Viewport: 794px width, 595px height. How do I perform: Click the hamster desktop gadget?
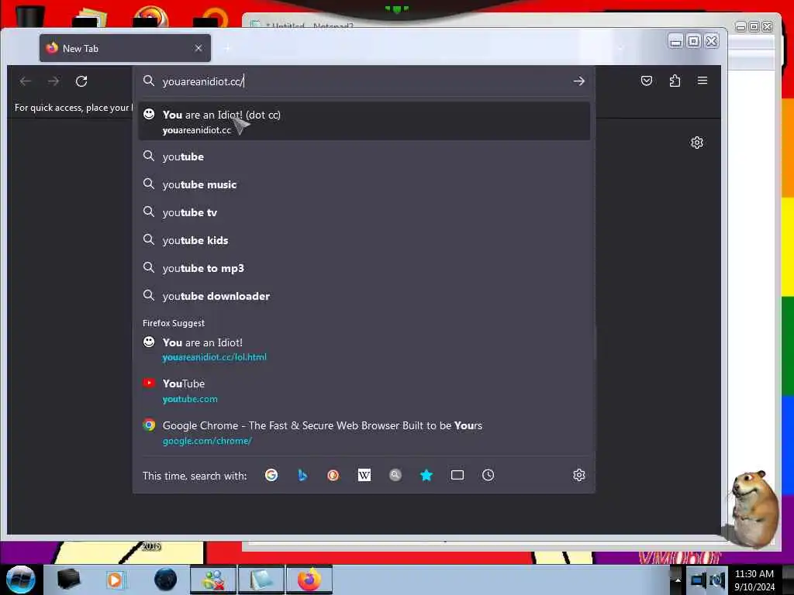point(753,508)
